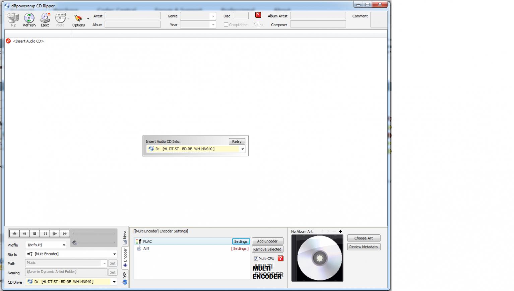Expand the CD Drive dropdown at bottom
The height and width of the screenshot is (291, 514).
(114, 282)
